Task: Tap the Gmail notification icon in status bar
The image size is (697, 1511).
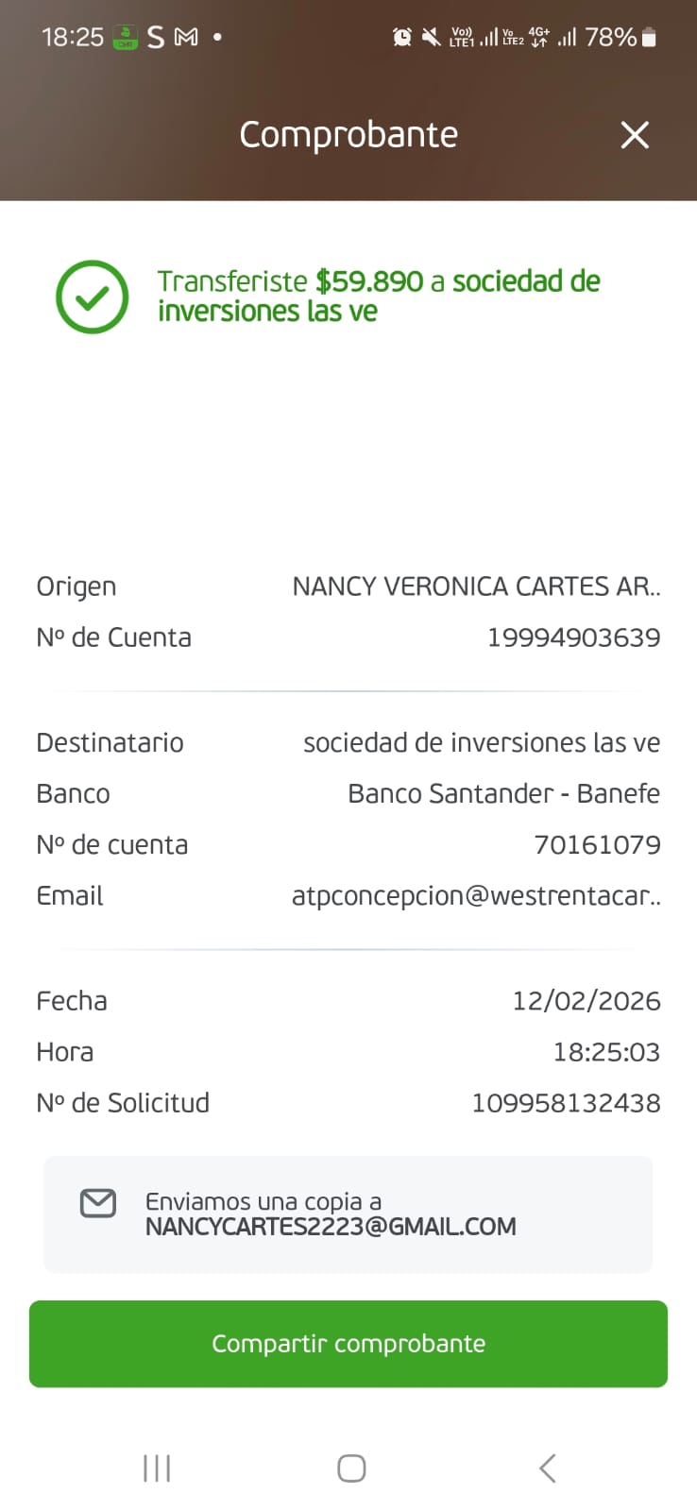Action: point(187,37)
